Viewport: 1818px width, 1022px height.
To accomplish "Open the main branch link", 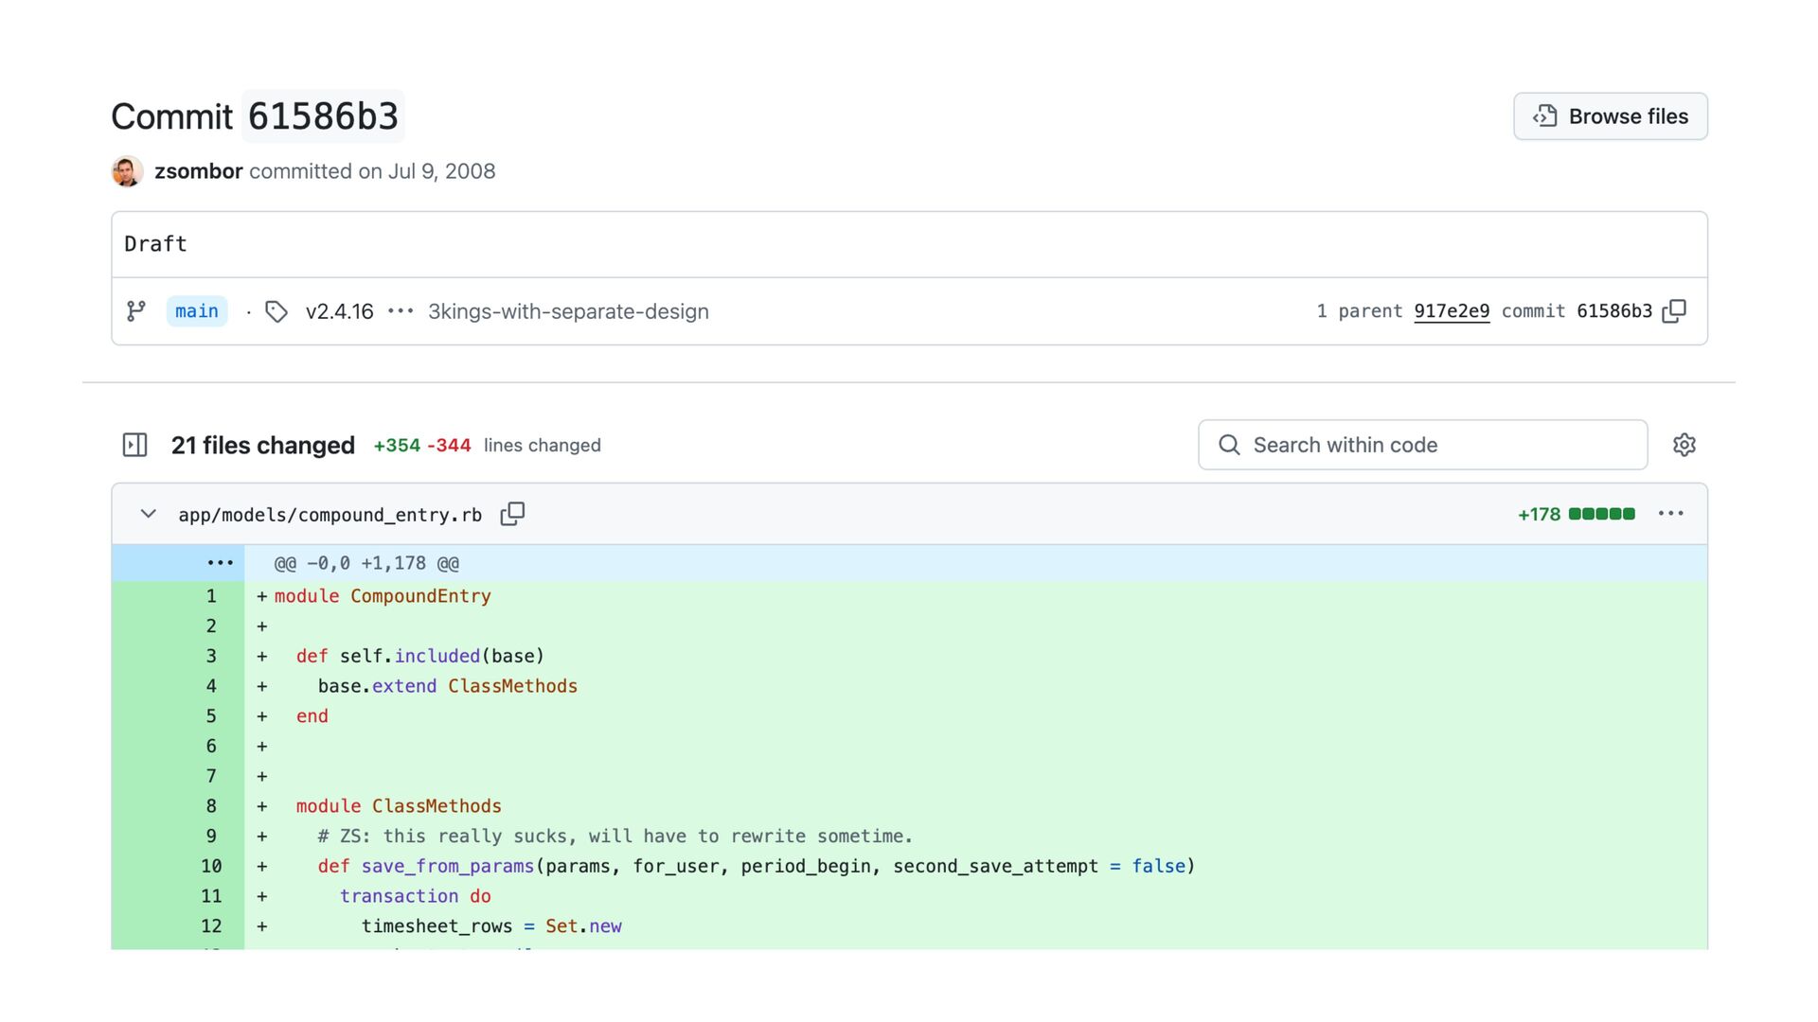I will tap(197, 311).
